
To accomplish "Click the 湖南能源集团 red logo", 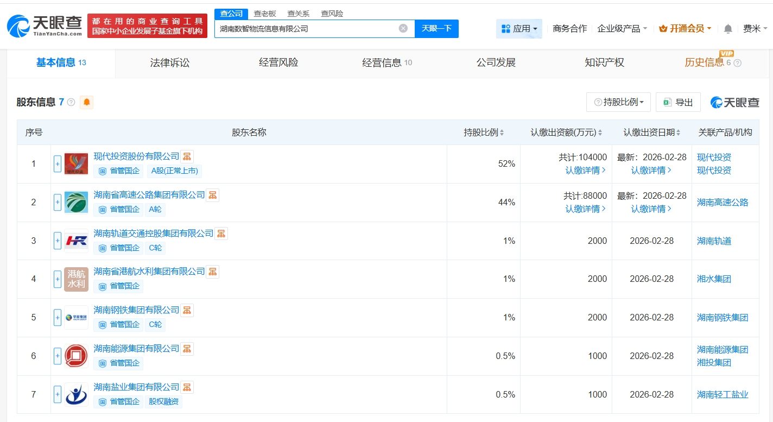I will [x=76, y=356].
